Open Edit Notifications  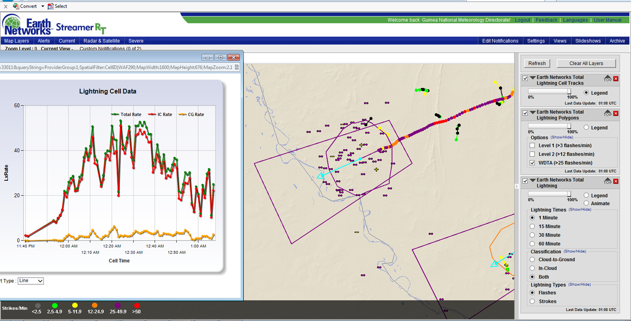pos(500,41)
